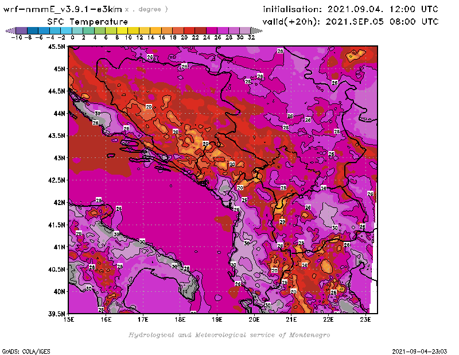Screen dimensions: 459x355
Task: Click the 'valid(+20h): 2021.SEP.05 08:00 UTC' line
Action: click(351, 22)
